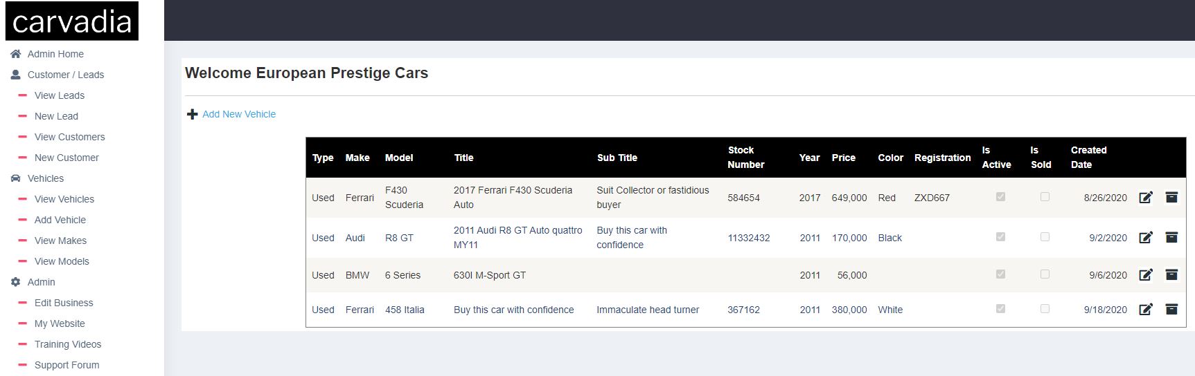Click edit icon for Ferrari F430 Scuderia row
This screenshot has height=376, width=1195.
[x=1146, y=198]
